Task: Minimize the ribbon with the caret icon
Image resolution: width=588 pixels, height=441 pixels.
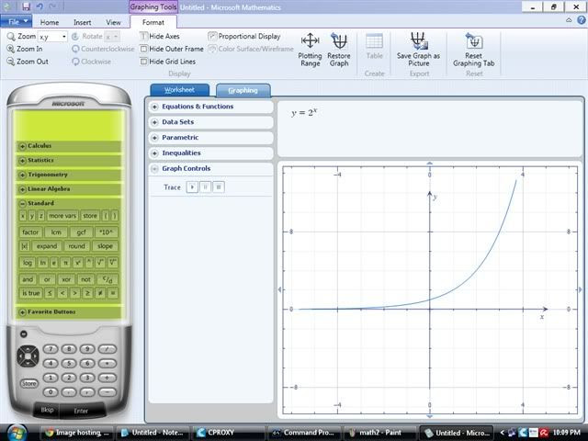Action: click(569, 20)
